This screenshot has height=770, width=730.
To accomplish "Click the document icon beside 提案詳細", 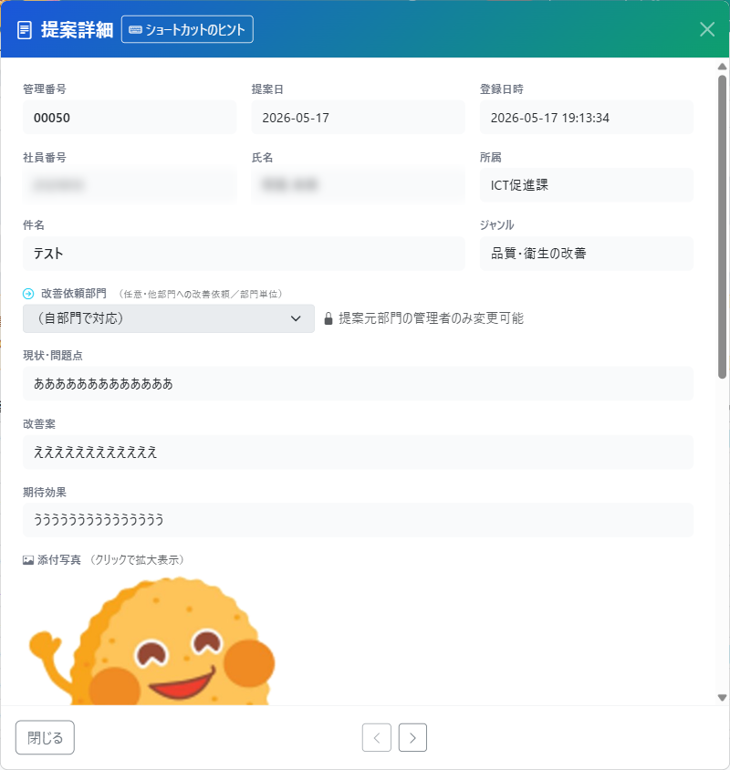I will coord(24,30).
